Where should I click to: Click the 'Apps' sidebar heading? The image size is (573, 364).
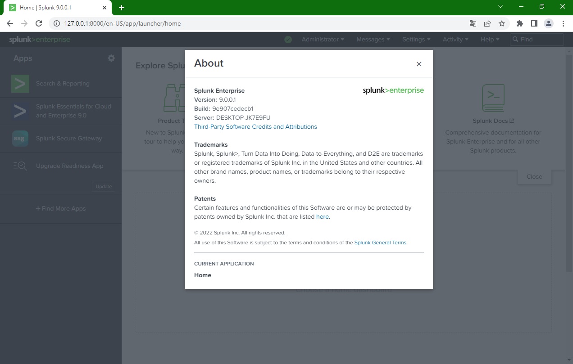(23, 58)
